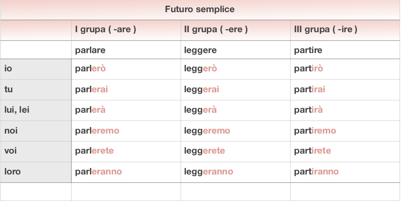This screenshot has height=201, width=404.
Task: Click the cell containing 'partiranno'
Action: [316, 171]
